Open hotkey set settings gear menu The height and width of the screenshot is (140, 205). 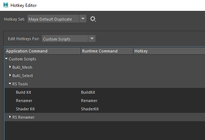coord(93,19)
